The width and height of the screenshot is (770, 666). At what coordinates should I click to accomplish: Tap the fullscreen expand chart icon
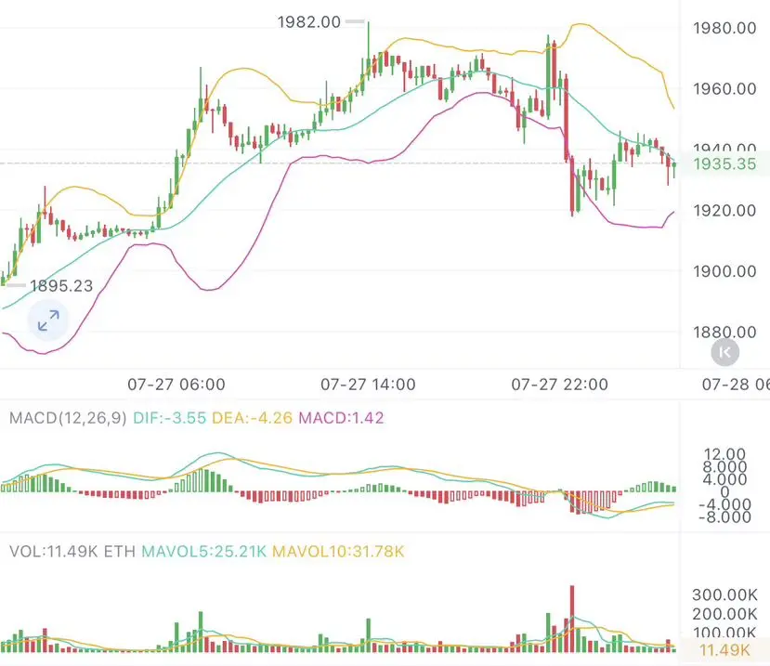point(48,320)
